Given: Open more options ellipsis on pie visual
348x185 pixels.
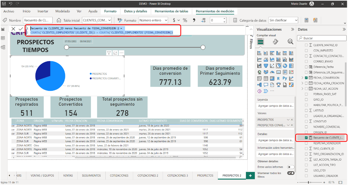Looking at the screenshot, I should 121,53.
